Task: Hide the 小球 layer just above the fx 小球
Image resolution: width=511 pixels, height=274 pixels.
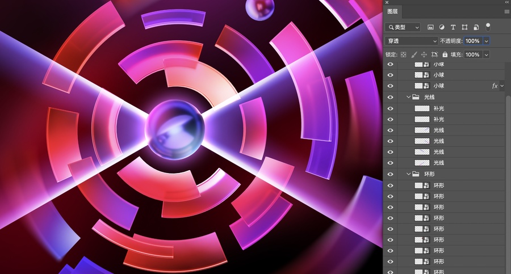Action: coord(390,75)
